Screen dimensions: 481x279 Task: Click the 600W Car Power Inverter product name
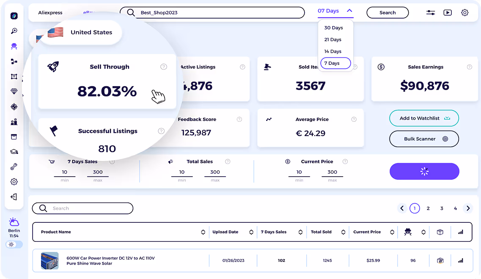110,260
